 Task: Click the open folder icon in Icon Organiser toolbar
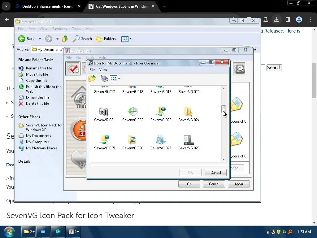[x=92, y=78]
